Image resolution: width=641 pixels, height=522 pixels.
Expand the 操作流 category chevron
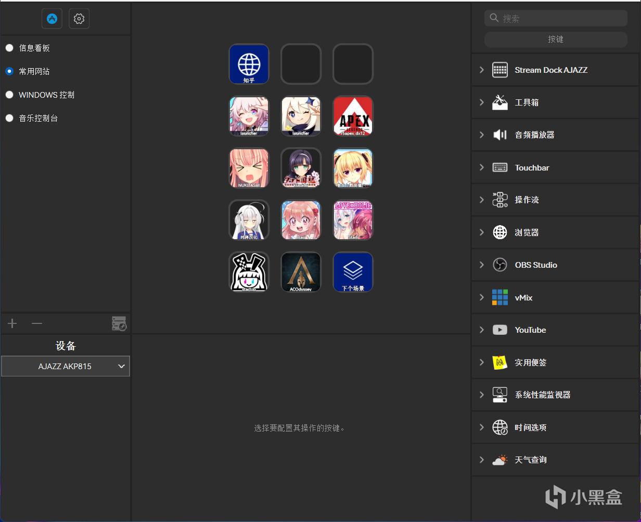(482, 200)
